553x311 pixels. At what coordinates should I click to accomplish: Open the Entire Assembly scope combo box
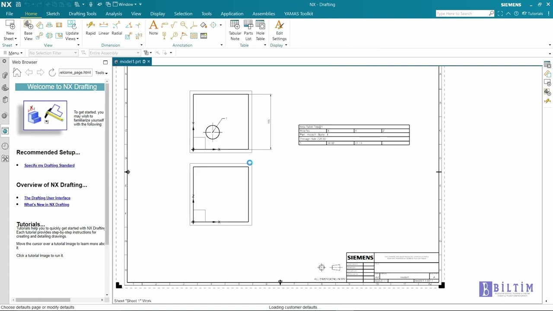[114, 53]
